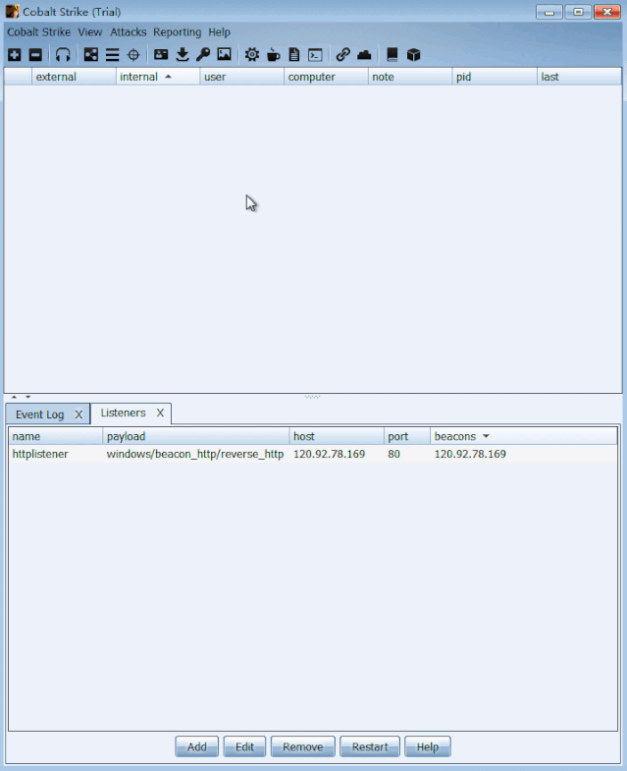Select the Listeners tab

click(124, 413)
